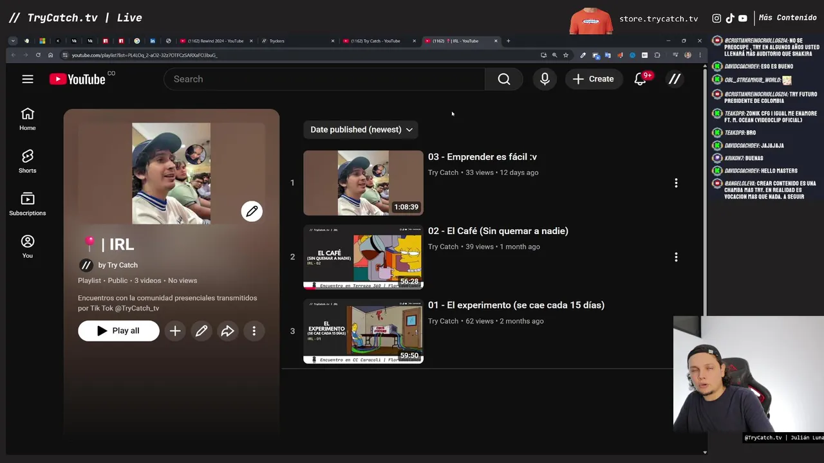This screenshot has height=463, width=824.
Task: Open options for '03 - Emprender es fácil'
Action: coord(676,183)
